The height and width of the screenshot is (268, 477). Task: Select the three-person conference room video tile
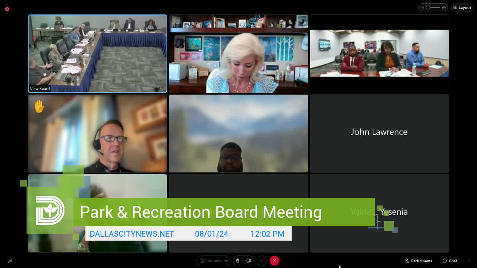coord(379,54)
